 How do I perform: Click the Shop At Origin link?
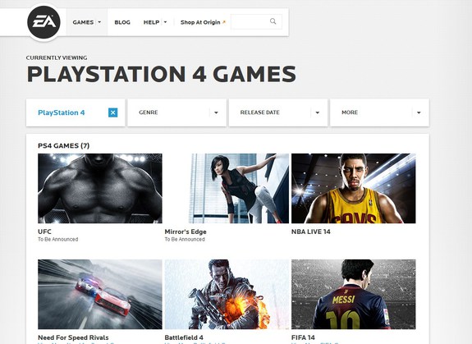[200, 22]
